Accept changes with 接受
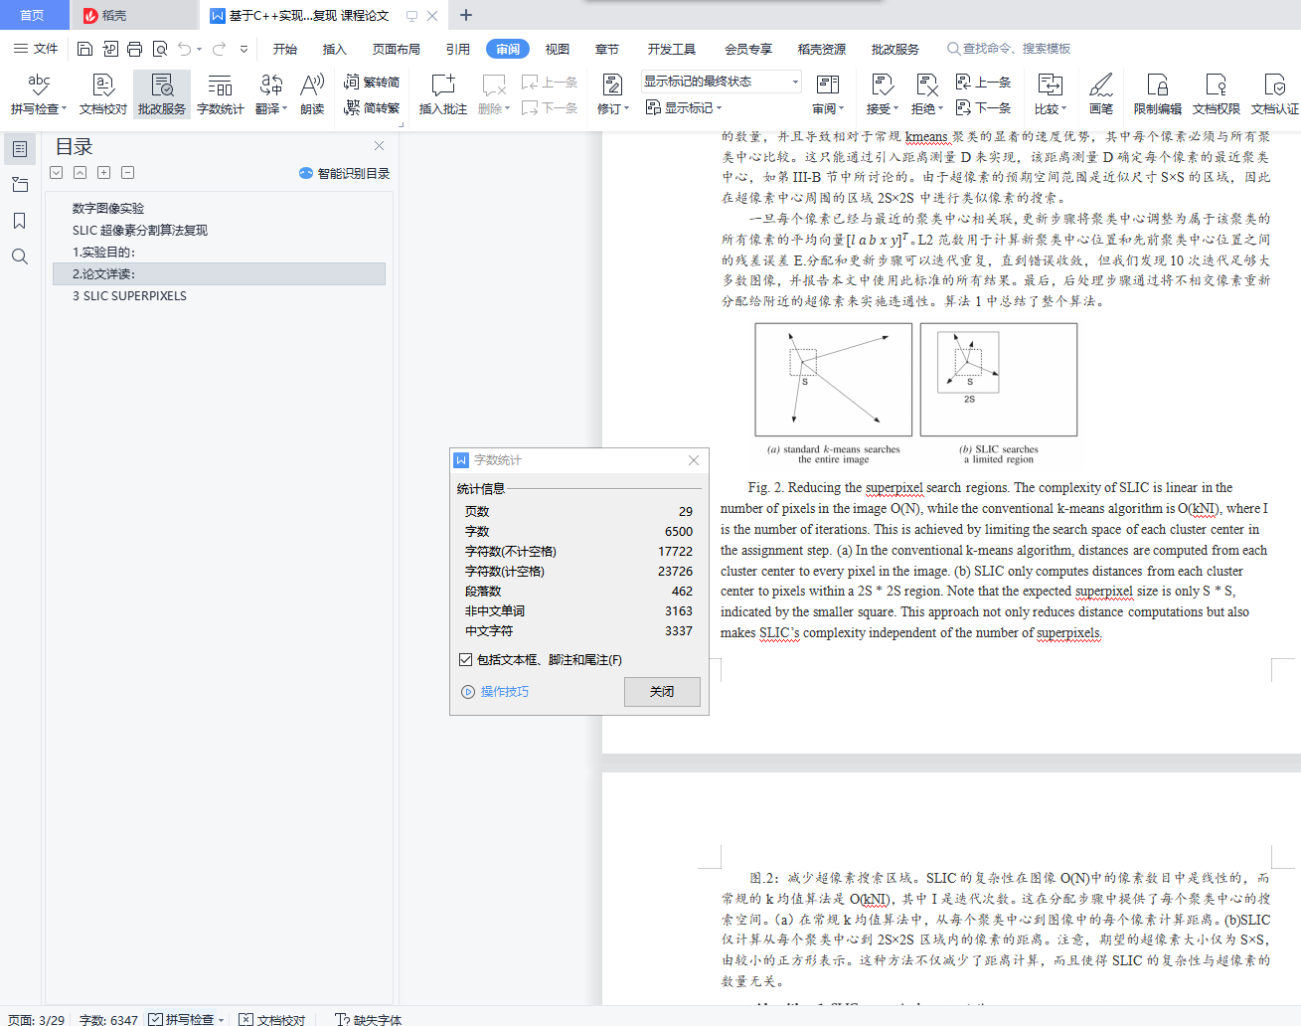 (882, 94)
